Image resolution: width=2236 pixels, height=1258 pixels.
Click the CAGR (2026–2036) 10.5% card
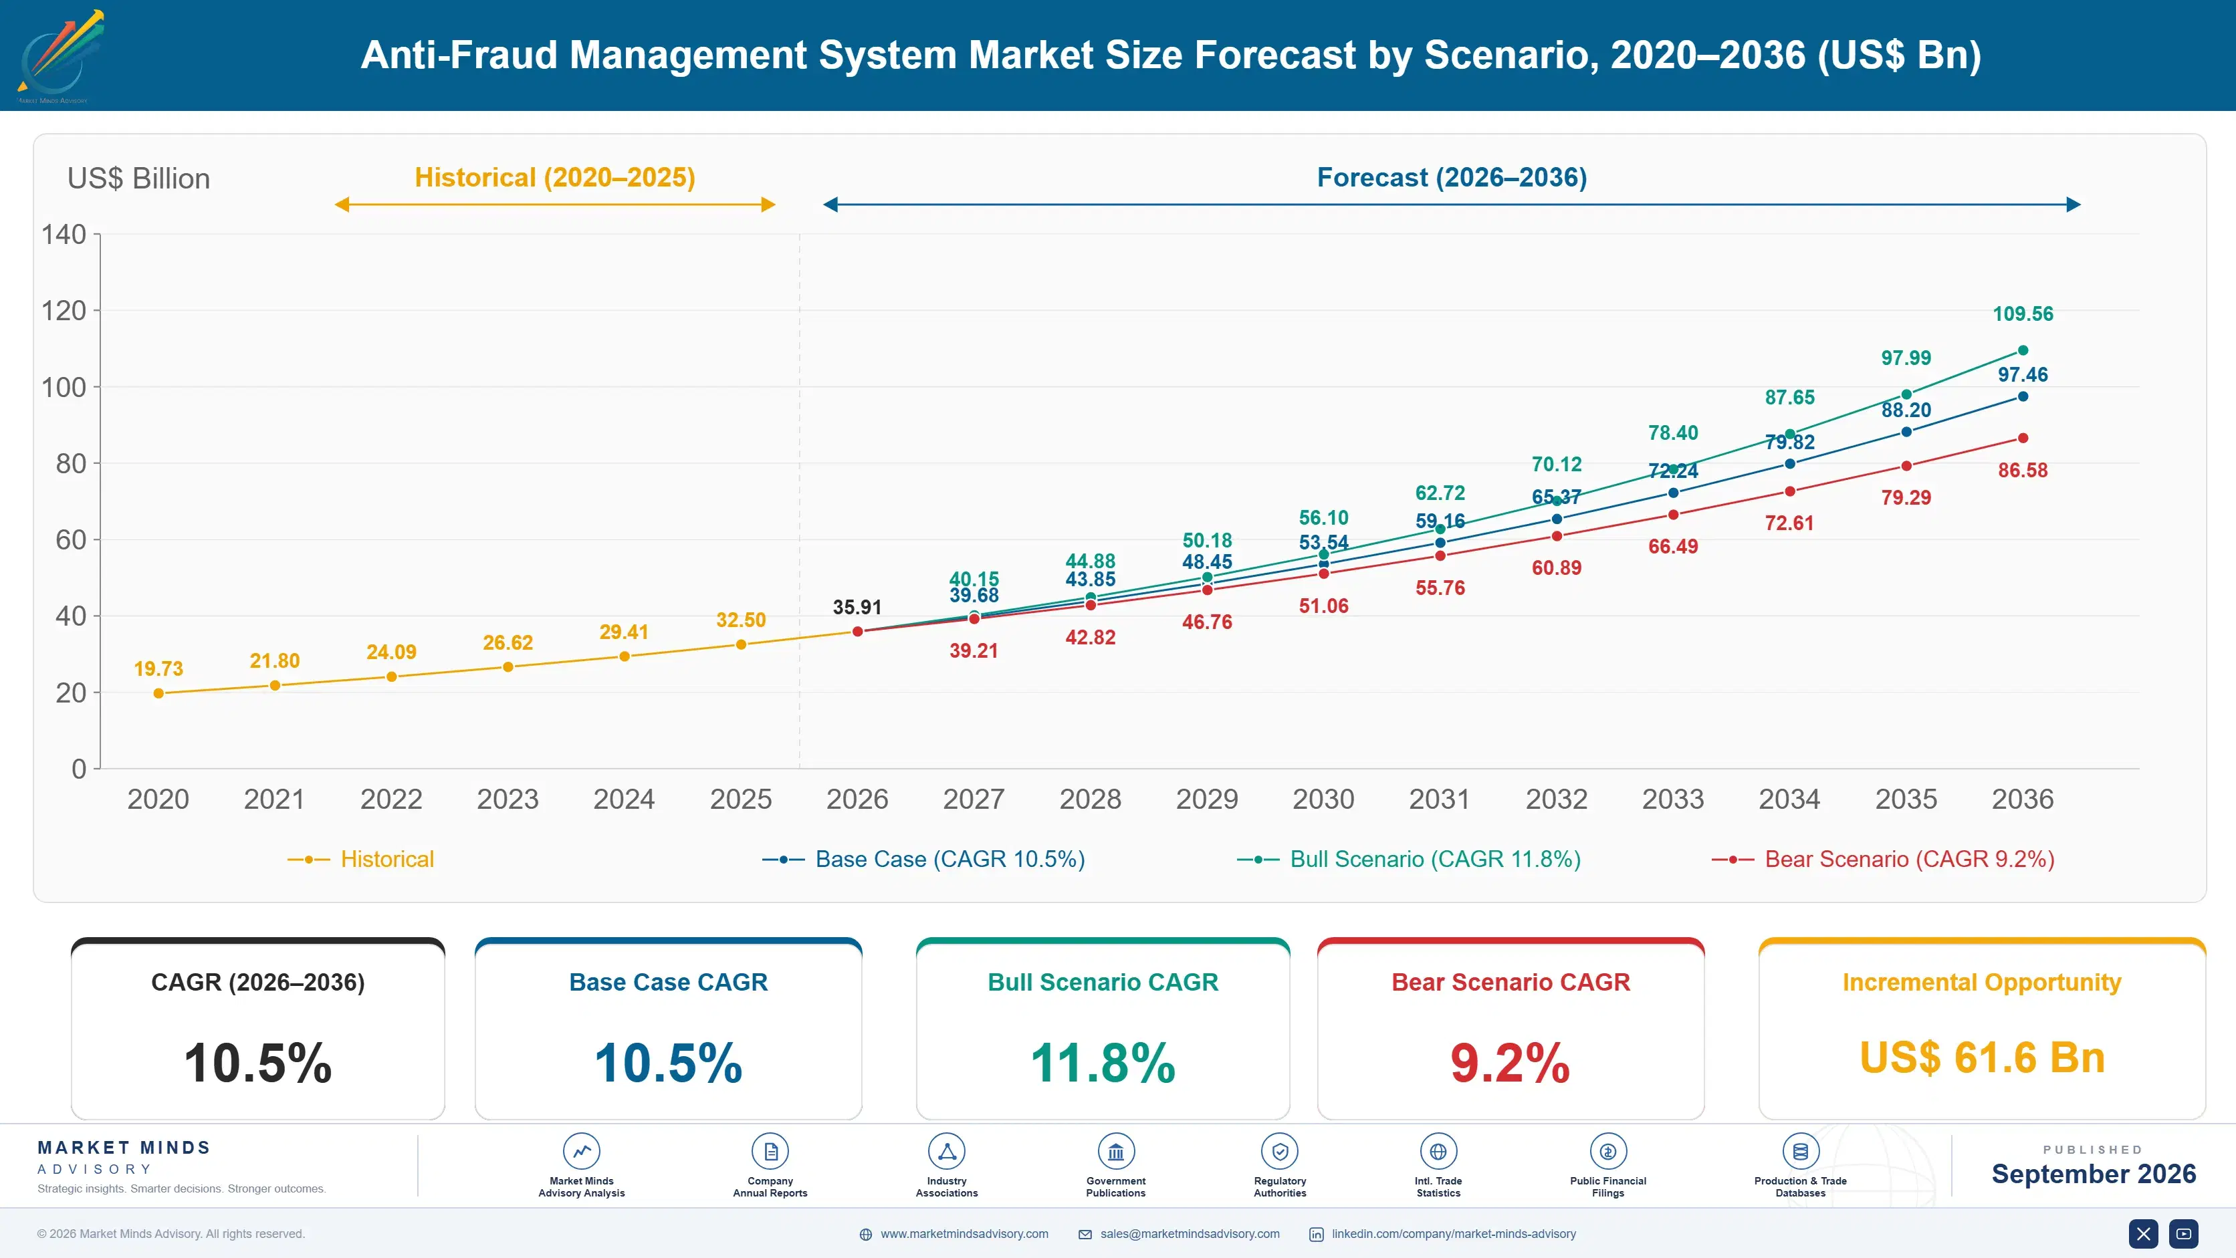[x=258, y=1029]
